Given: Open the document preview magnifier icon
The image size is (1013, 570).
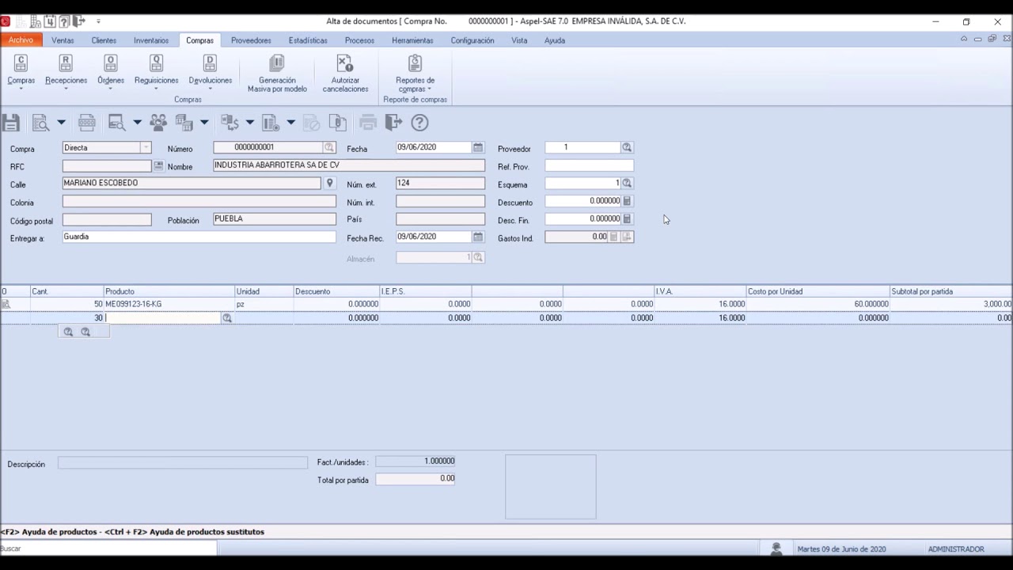Looking at the screenshot, I should (x=40, y=123).
